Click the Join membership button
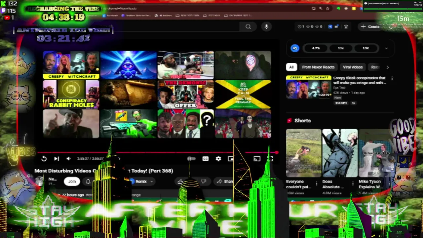This screenshot has height=238, width=423. [72, 181]
